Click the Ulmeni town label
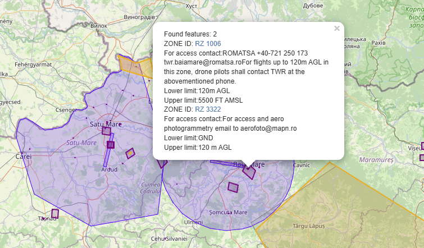Screen dimensions: 424x248 pos(193,222)
